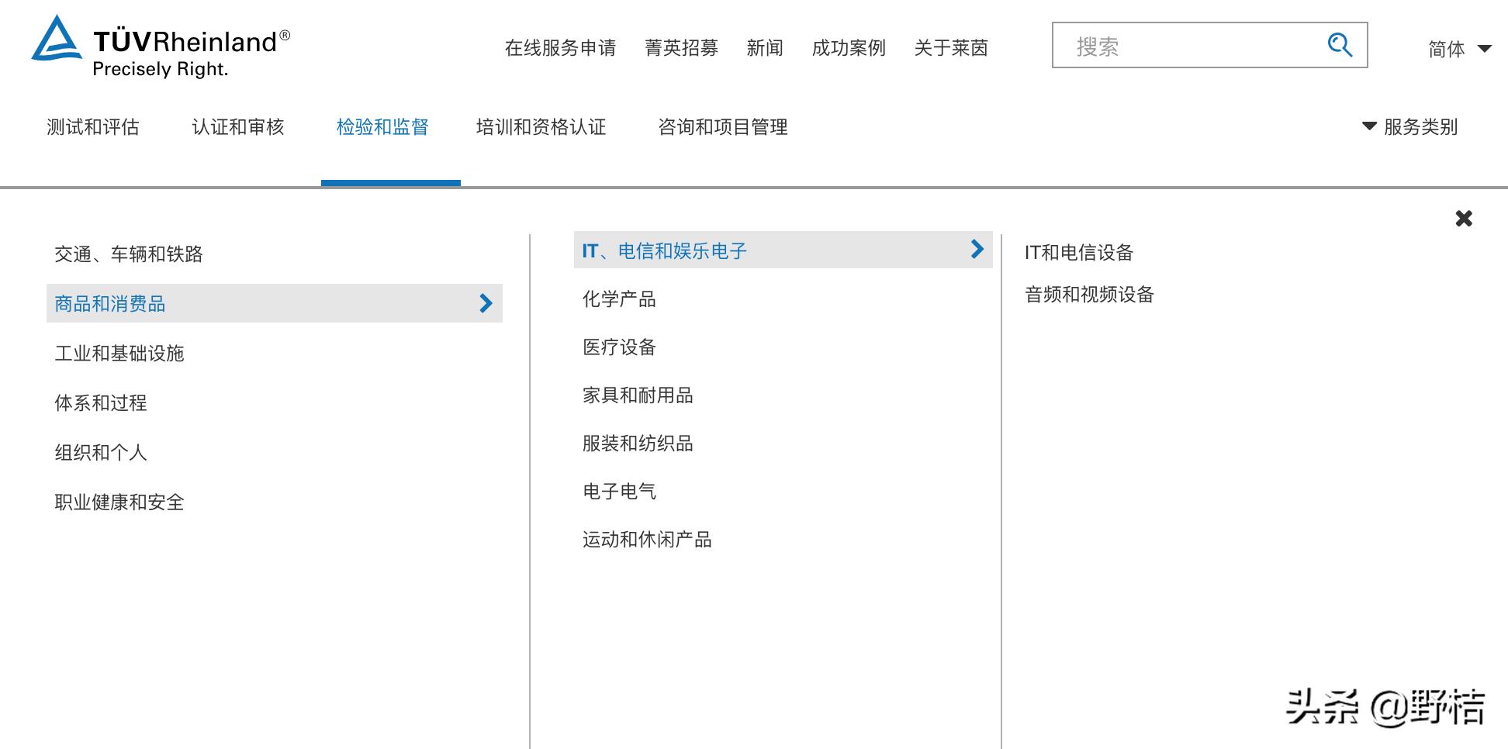Open the 咨询和项目管理 menu
This screenshot has height=749, width=1508.
723,126
